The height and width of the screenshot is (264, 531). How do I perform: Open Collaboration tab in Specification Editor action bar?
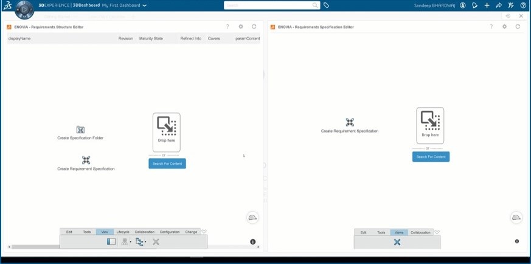(x=420, y=232)
